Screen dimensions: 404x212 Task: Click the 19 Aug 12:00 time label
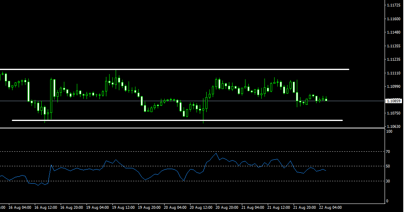123,208
